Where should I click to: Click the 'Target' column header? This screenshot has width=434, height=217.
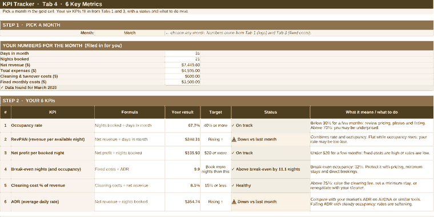[x=216, y=112]
